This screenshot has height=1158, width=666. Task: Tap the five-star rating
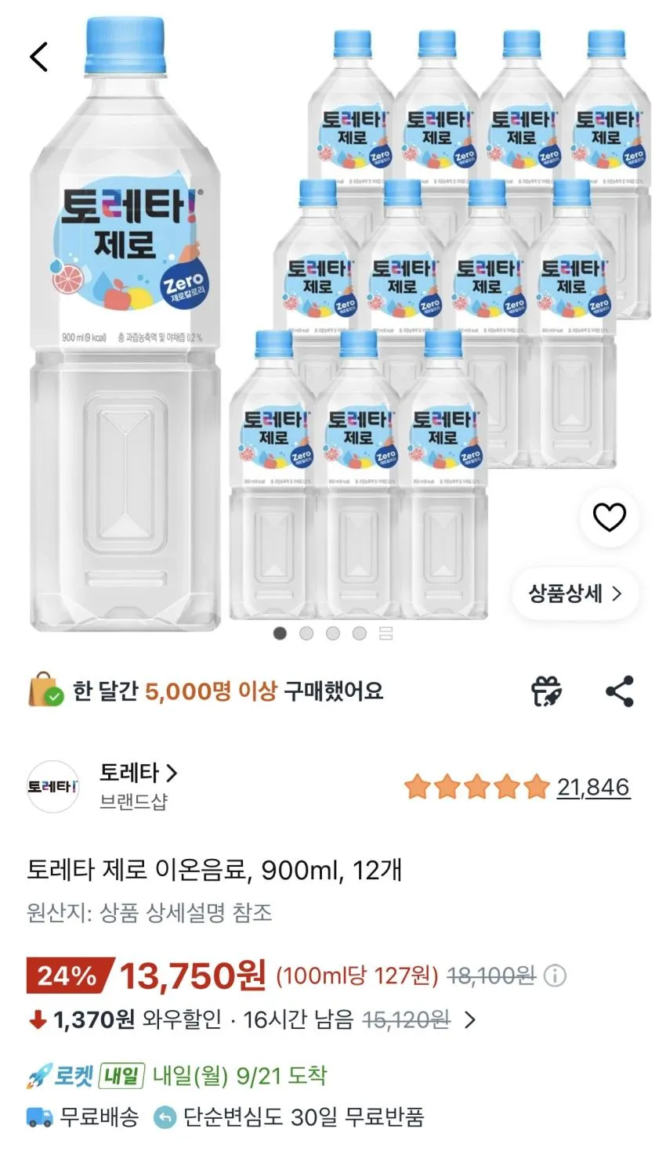(476, 787)
